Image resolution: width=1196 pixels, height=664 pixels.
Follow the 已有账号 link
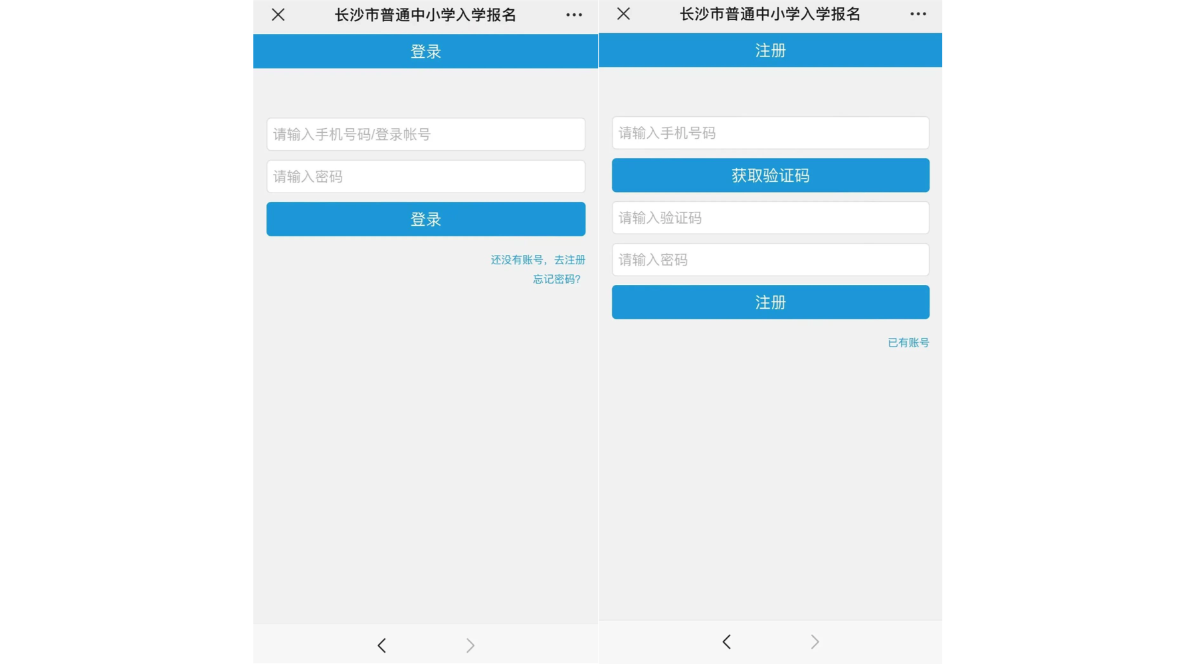908,343
